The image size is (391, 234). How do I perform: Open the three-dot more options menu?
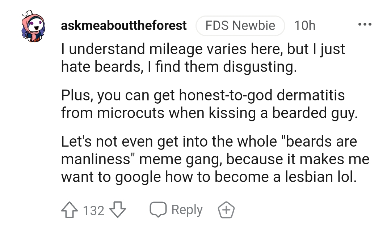click(365, 24)
